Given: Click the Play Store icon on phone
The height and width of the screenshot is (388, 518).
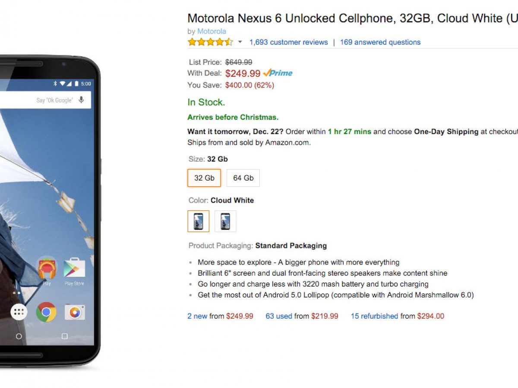Looking at the screenshot, I should pyautogui.click(x=74, y=269).
